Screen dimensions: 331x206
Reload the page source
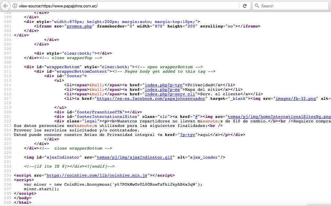(x=245, y=6)
